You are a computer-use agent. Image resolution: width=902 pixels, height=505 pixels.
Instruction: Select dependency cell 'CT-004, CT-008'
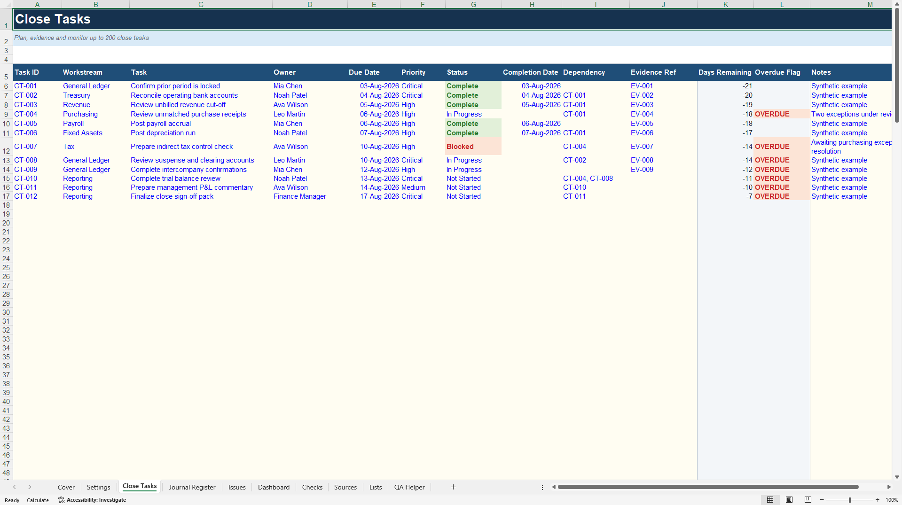596,179
